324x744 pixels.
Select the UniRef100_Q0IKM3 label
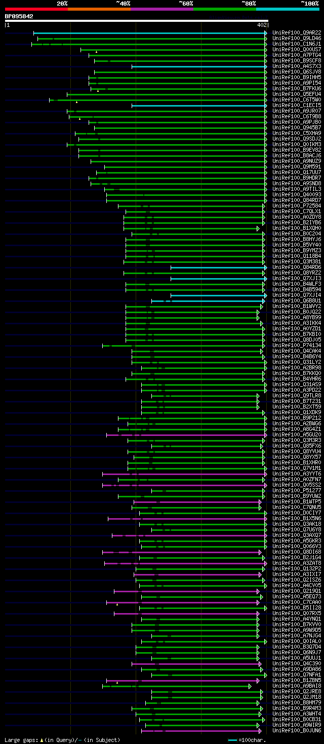(297, 144)
